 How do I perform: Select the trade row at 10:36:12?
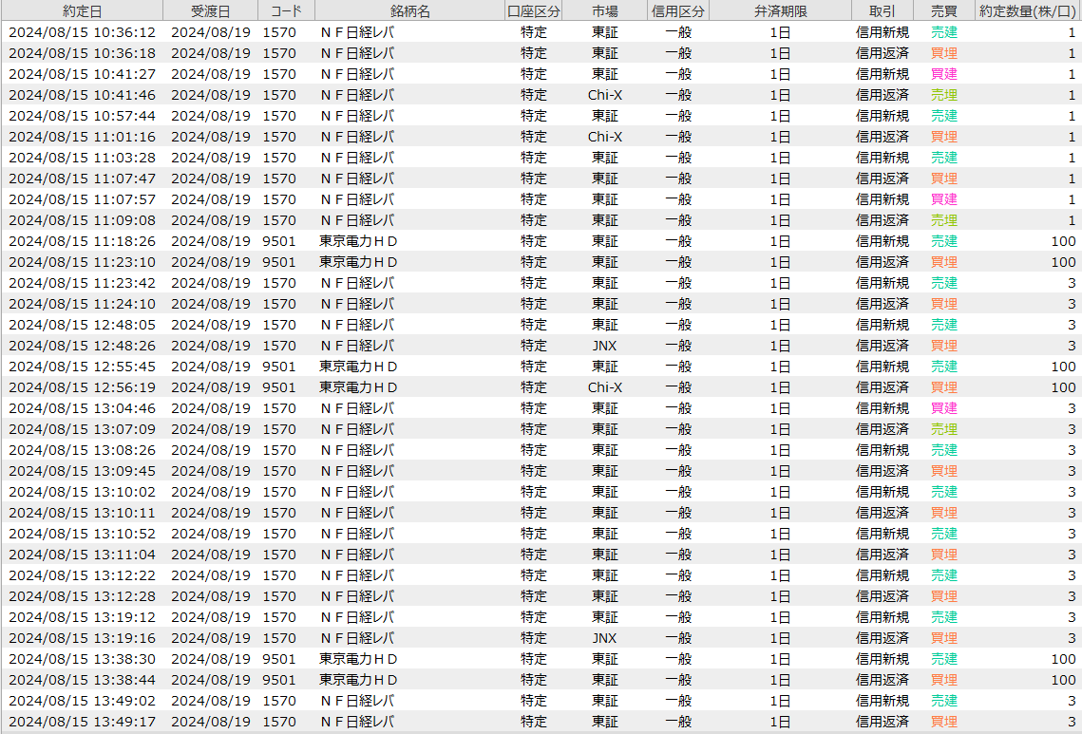82,32
